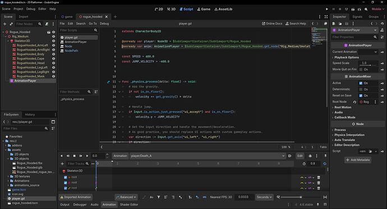
Task: Run the project with the play icon
Action: tap(327, 9)
